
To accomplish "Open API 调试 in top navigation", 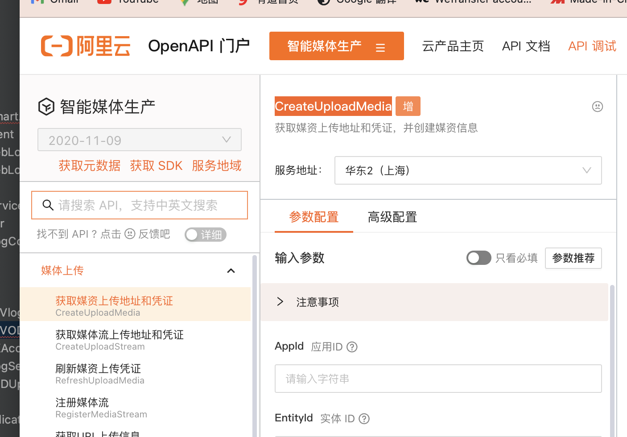I will [x=592, y=46].
